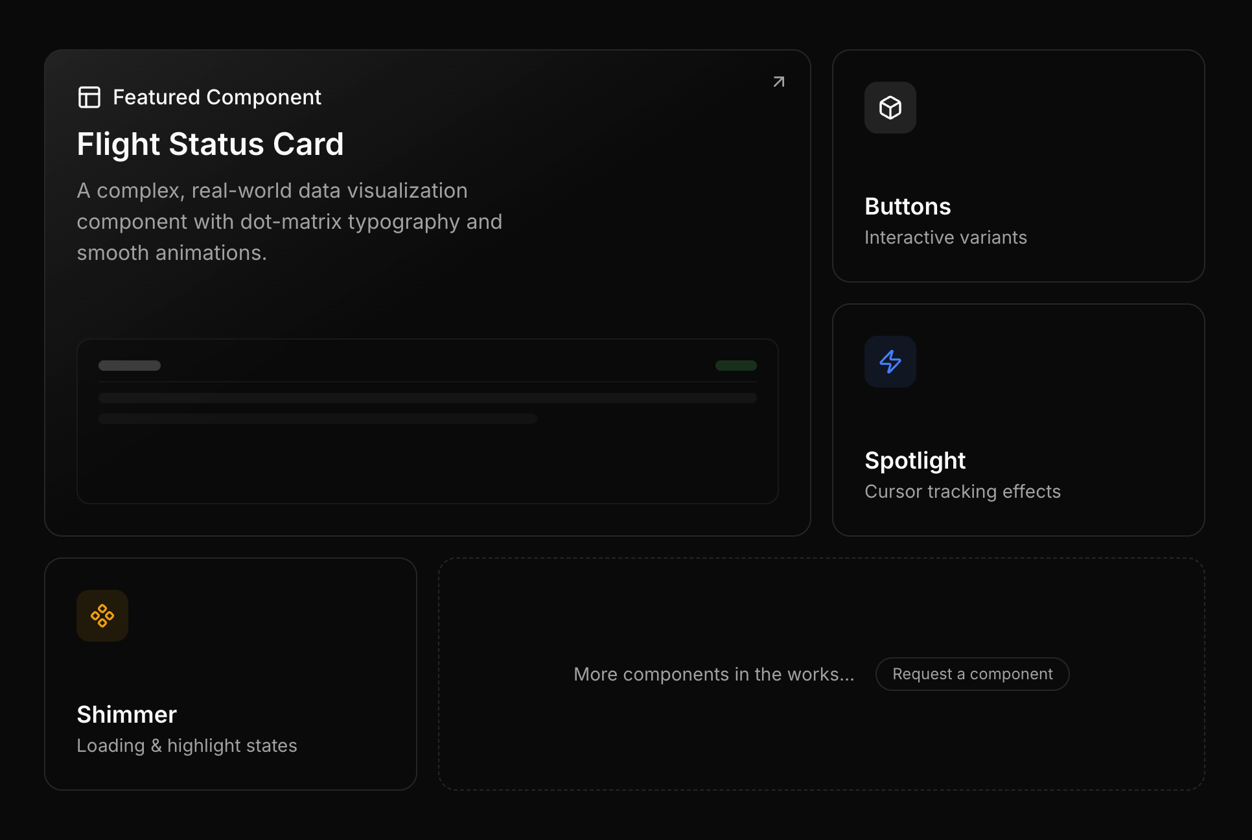
Task: Open the Flight Status Card title
Action: pos(210,144)
